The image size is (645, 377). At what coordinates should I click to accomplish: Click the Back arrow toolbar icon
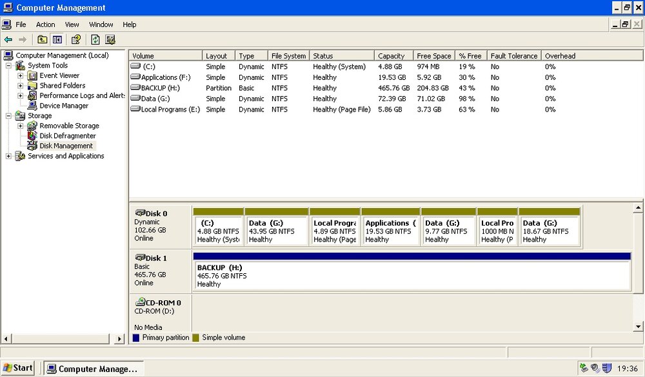[x=8, y=39]
